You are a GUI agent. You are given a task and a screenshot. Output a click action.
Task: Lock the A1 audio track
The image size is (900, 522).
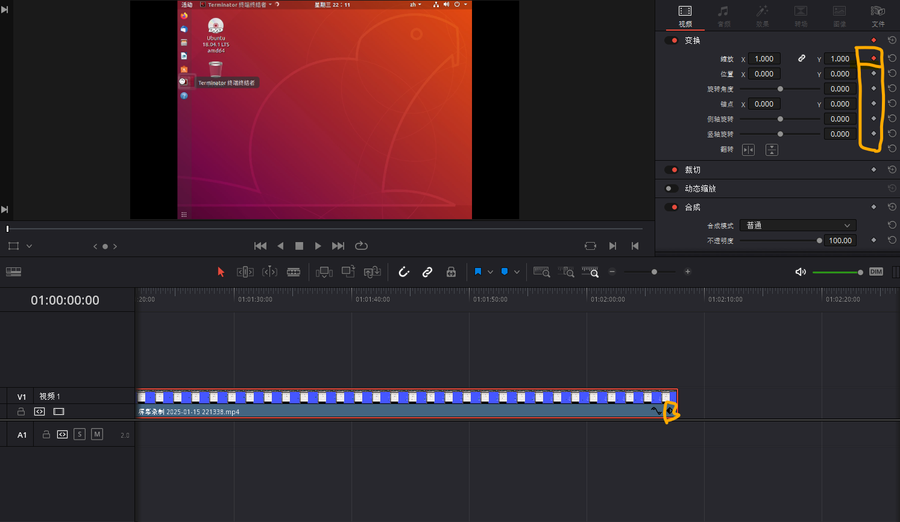click(x=46, y=434)
